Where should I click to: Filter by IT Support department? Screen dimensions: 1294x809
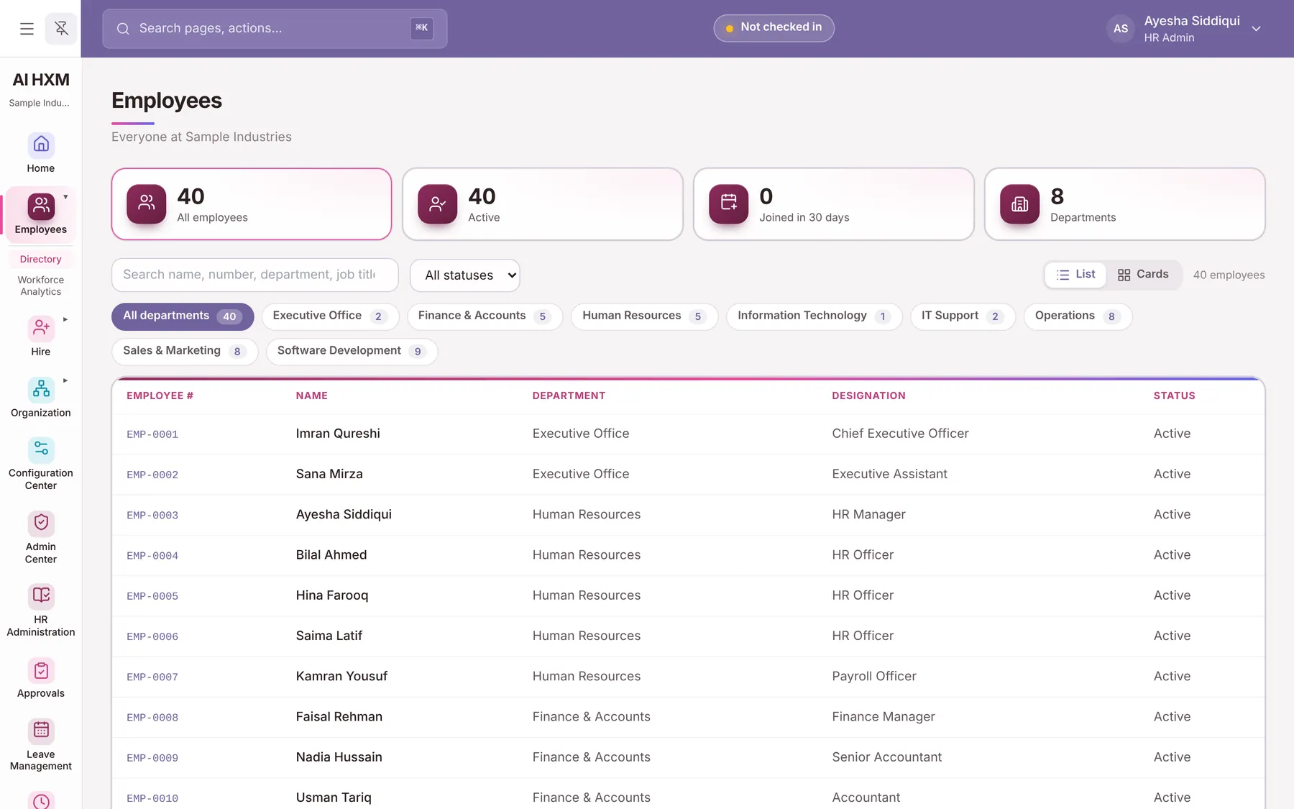point(963,316)
